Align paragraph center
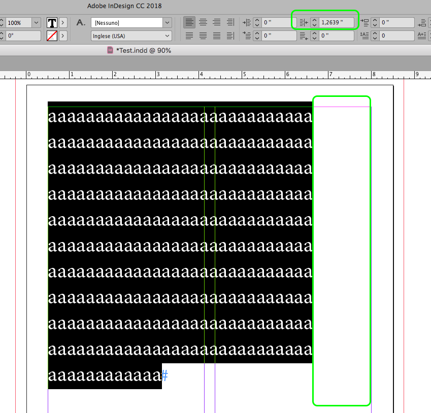 click(203, 22)
